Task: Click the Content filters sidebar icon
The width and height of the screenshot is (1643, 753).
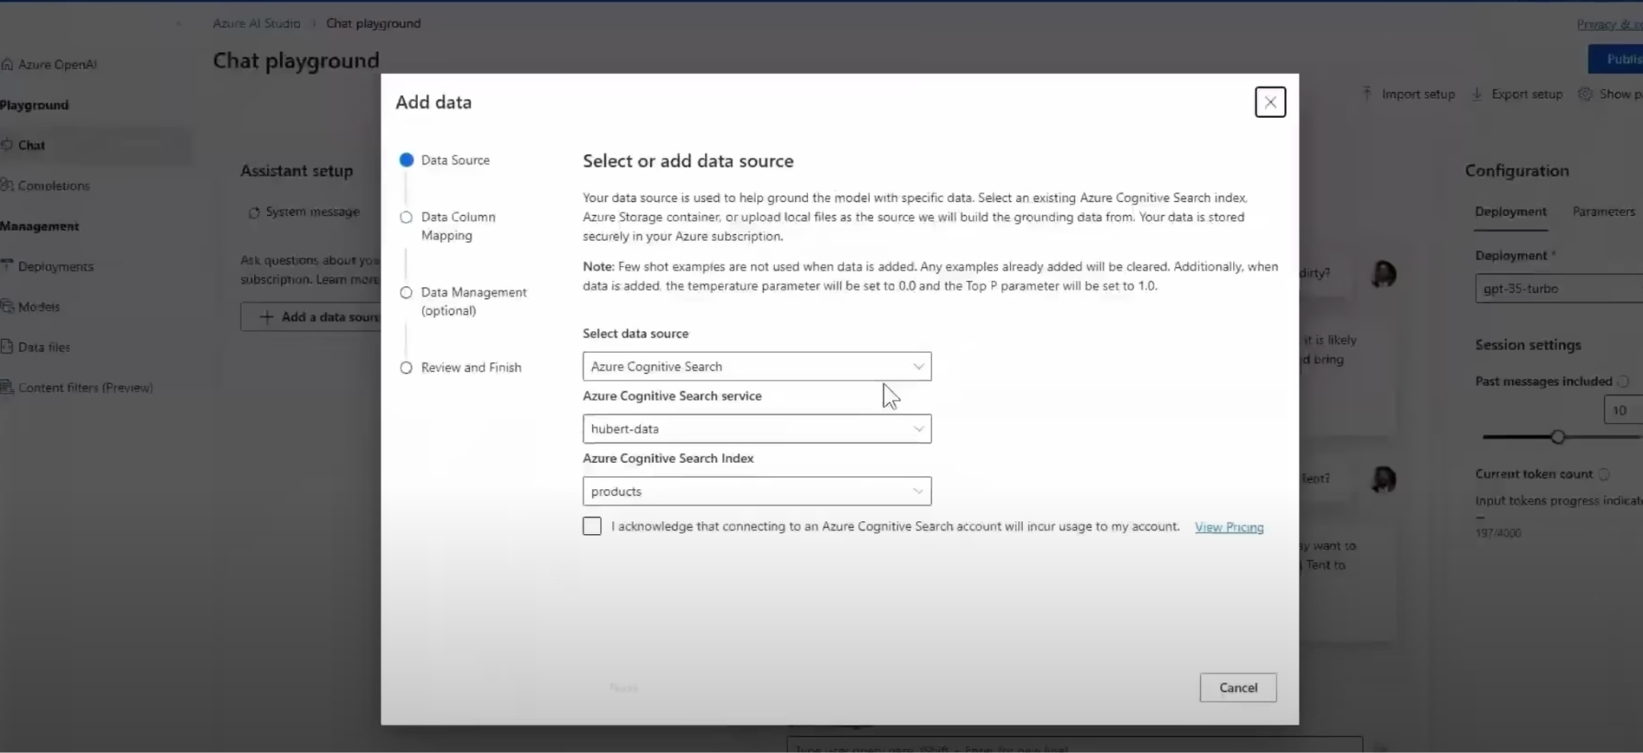Action: pos(7,387)
